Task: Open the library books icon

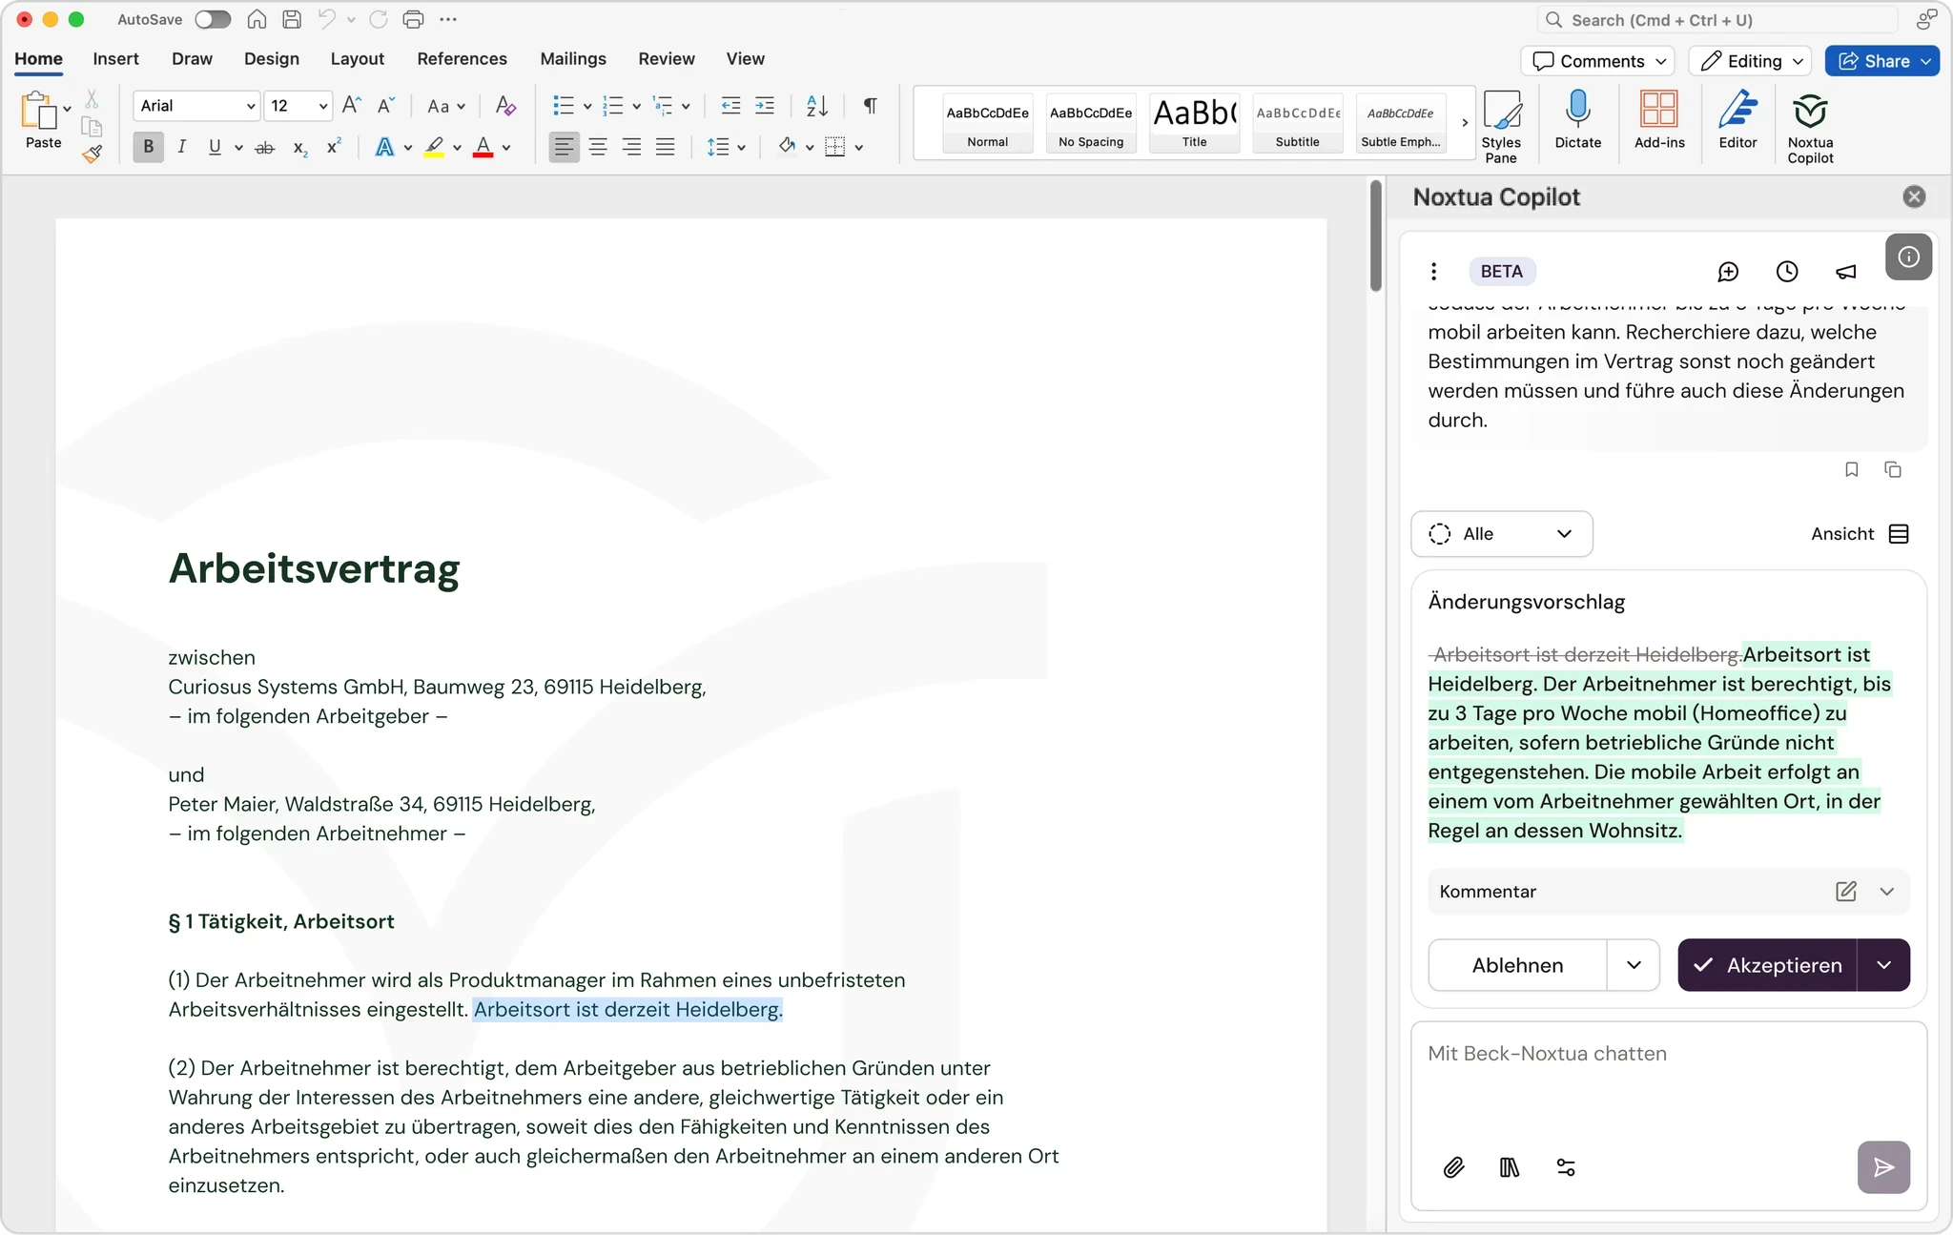Action: pos(1509,1167)
